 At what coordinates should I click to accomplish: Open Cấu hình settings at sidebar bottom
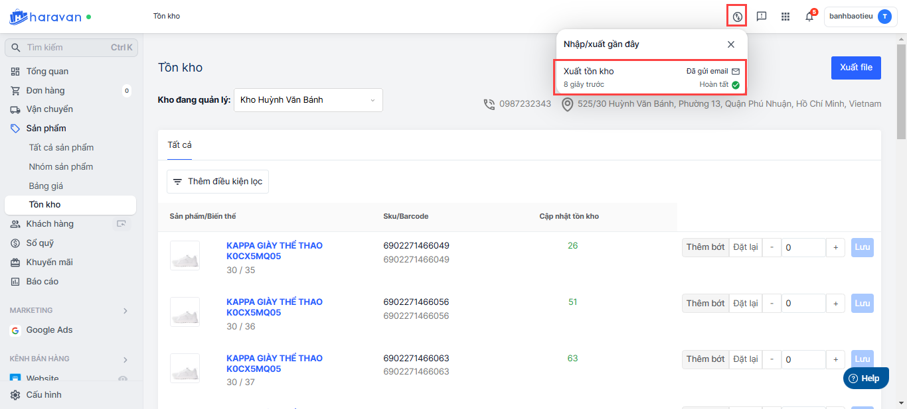(44, 395)
